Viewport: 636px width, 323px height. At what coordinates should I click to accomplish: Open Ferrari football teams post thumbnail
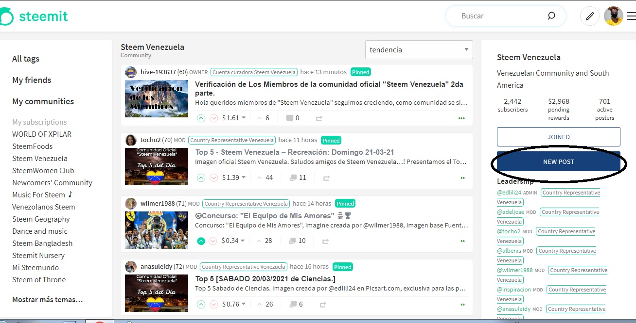pyautogui.click(x=157, y=230)
